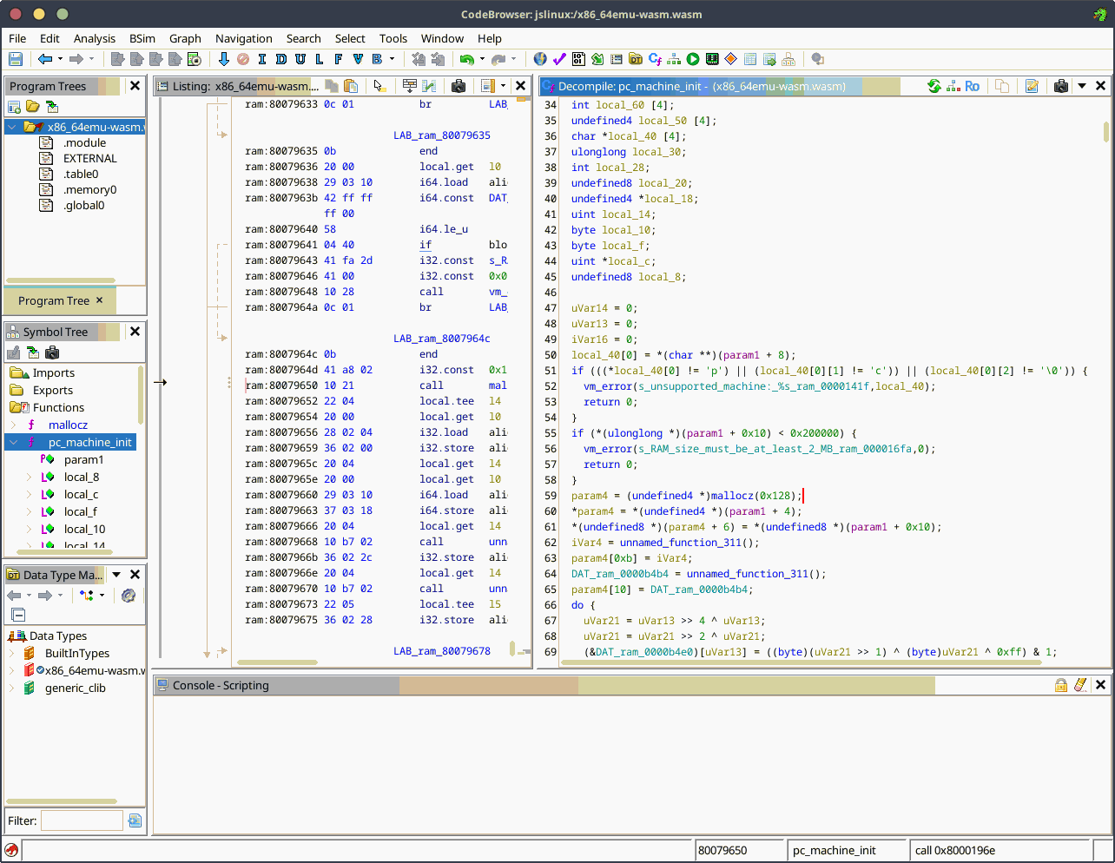
Task: Toggle the decompiler 'Ro' read-only highlight button
Action: coord(972,86)
